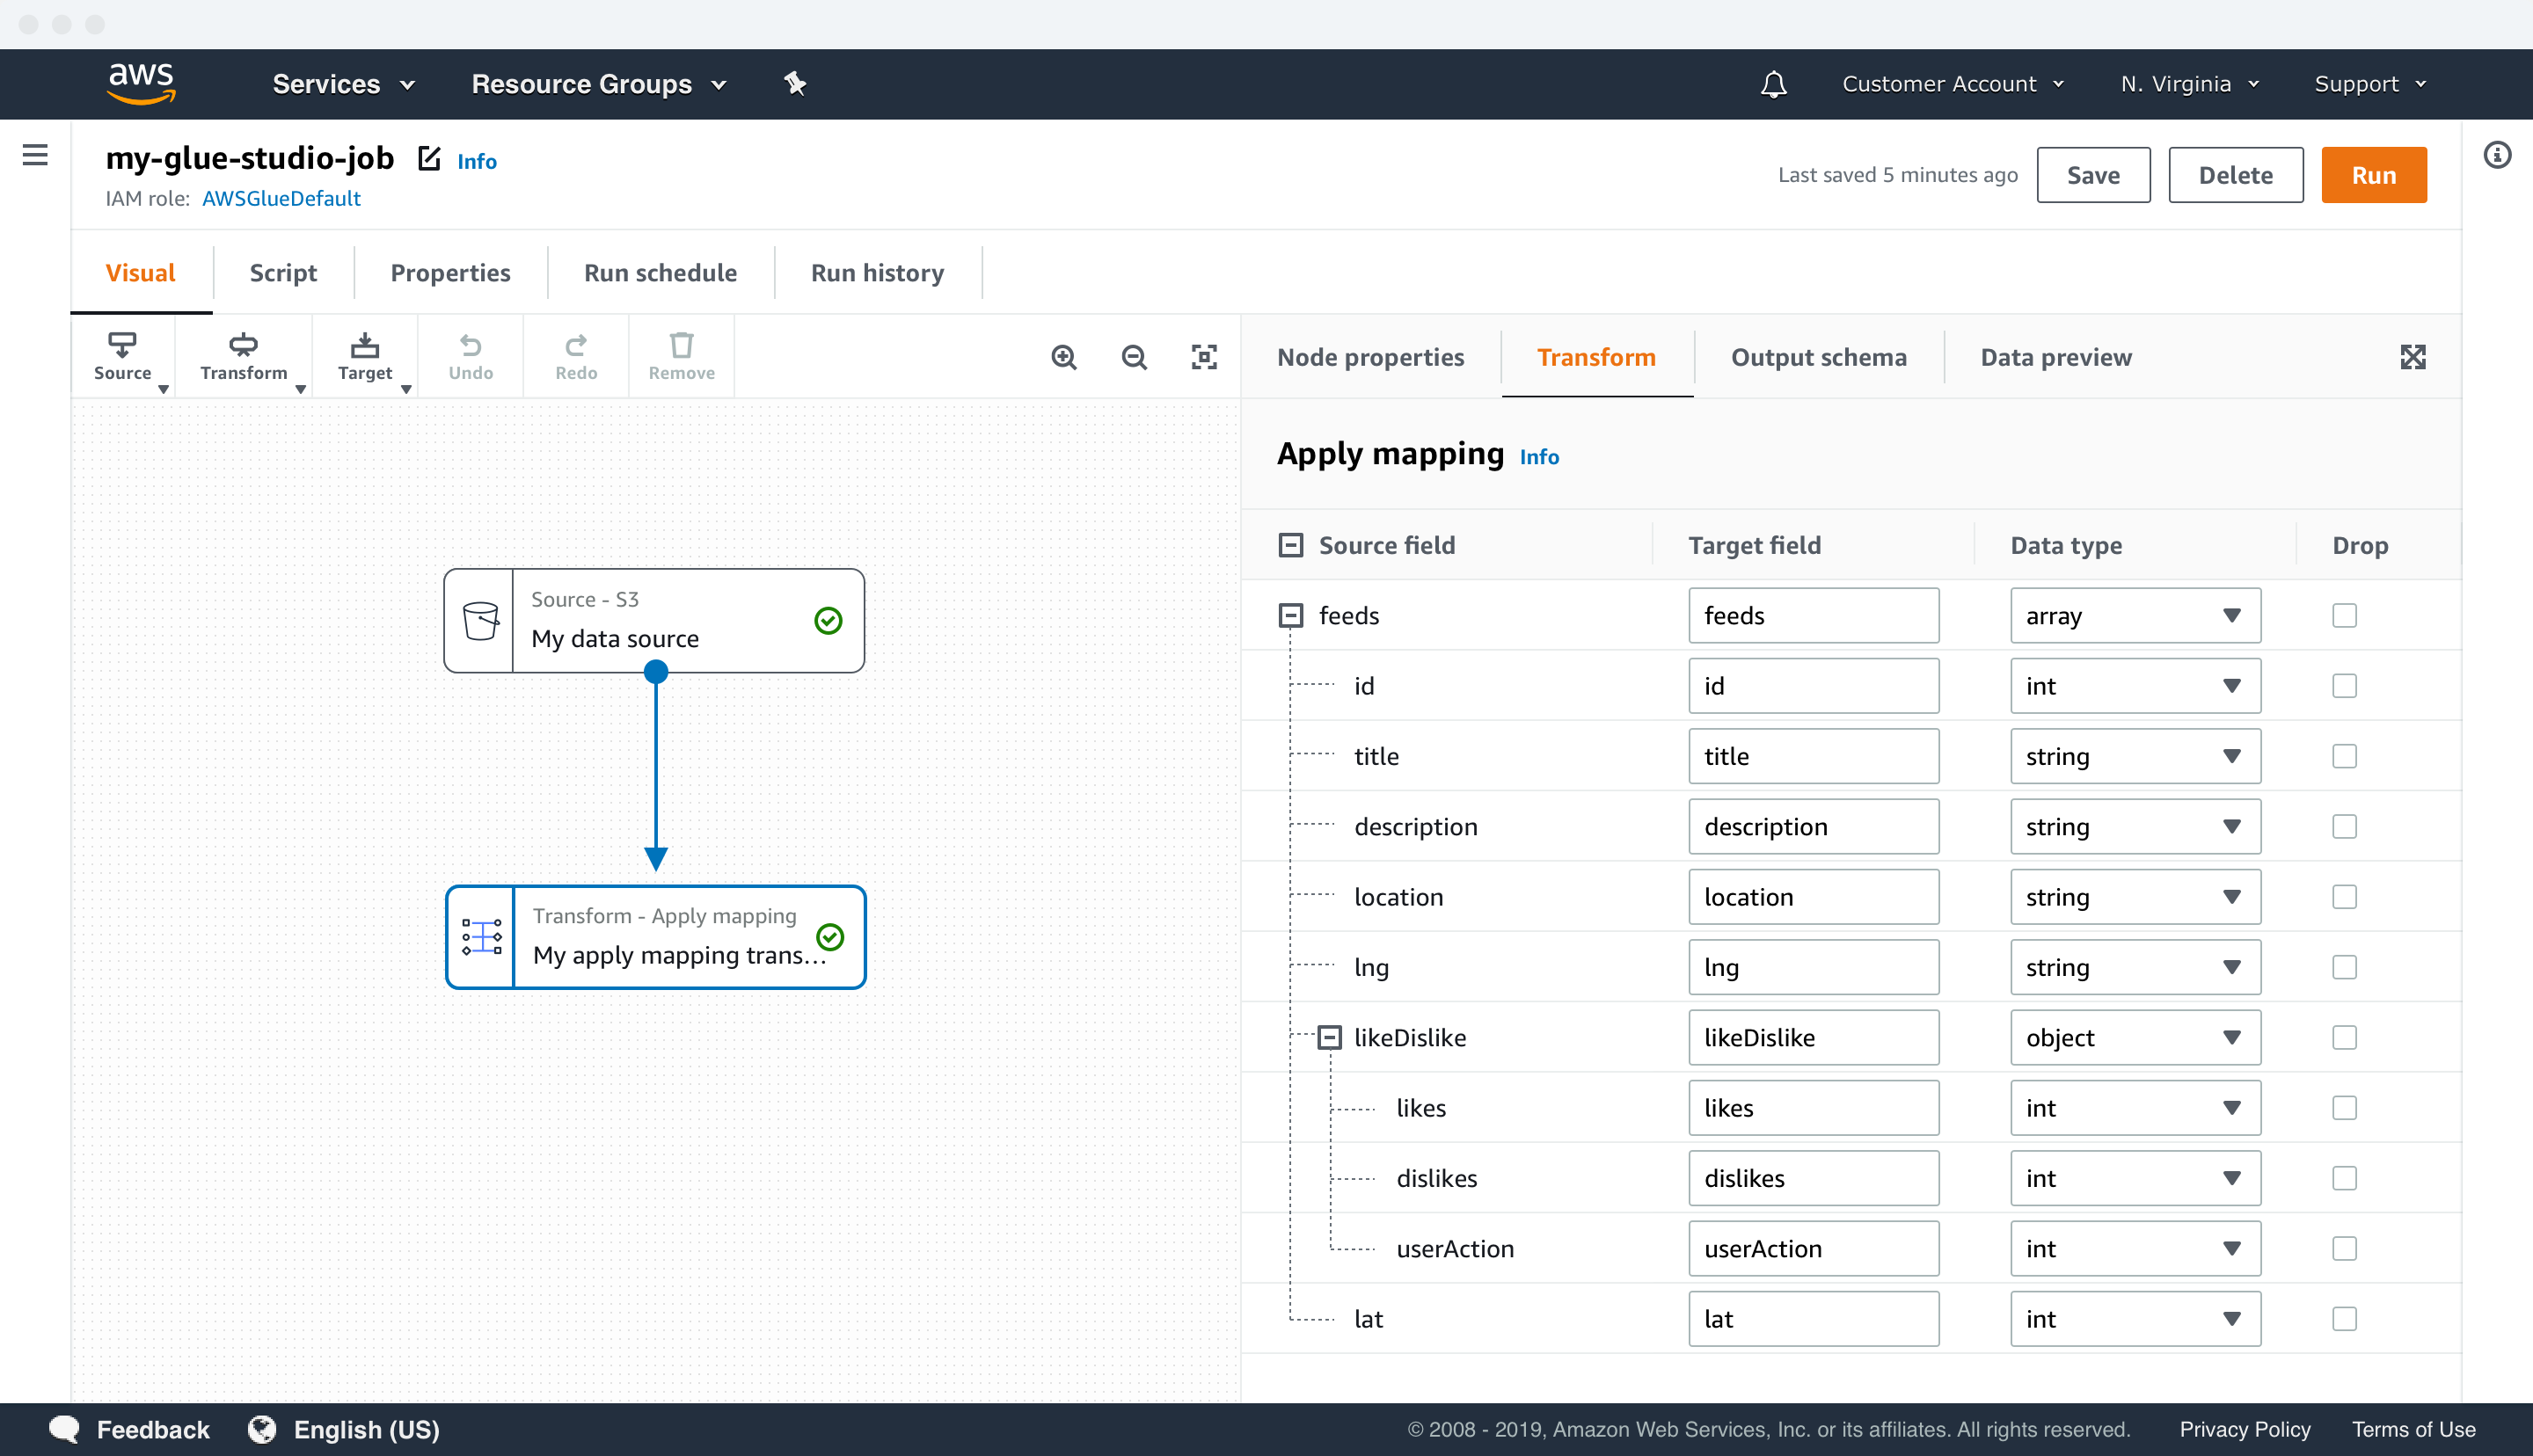This screenshot has height=1456, width=2533.
Task: Open the AWSGlueDefault IAM role link
Action: [281, 198]
